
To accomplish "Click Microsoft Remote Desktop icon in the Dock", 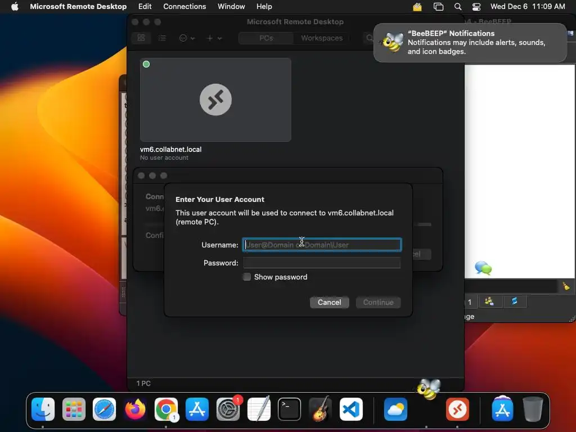I will (x=457, y=409).
